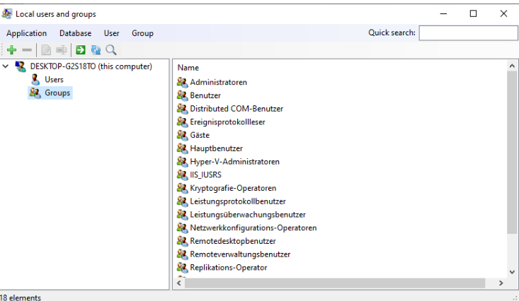Screen dimensions: 519x301
Task: Click the horizontal scrollbar thumb
Action: (335, 283)
